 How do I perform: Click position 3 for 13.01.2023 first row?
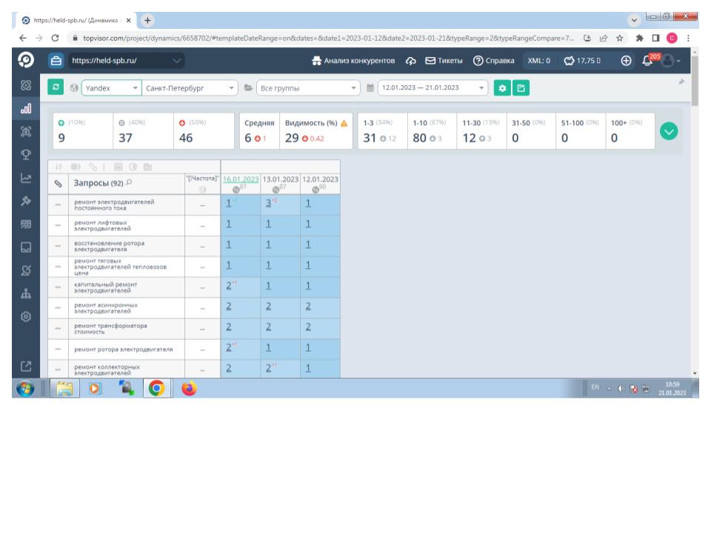pos(268,204)
